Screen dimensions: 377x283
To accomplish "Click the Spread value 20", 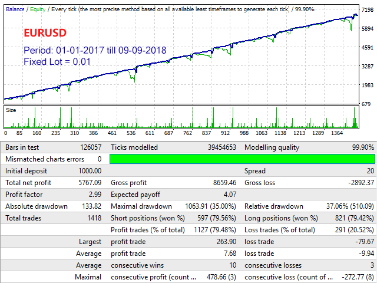I will 371,171.
